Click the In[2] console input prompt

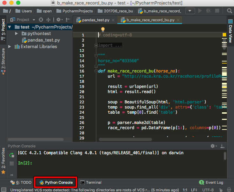[25, 163]
